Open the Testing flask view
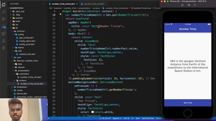Image resolution: width=216 pixels, height=121 pixels. (4, 41)
